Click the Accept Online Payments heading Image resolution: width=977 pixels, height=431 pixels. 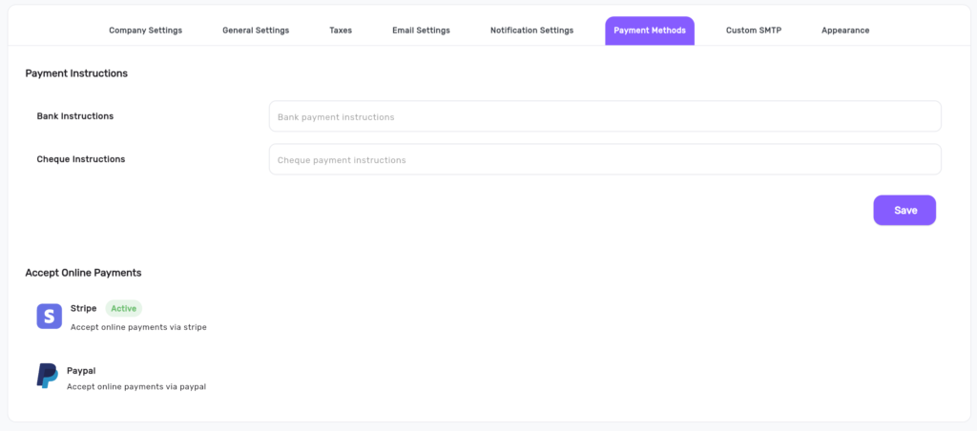tap(84, 273)
